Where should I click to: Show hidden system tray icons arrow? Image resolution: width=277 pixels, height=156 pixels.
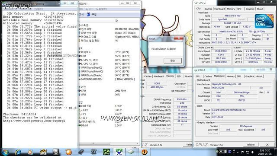[x=238, y=152]
